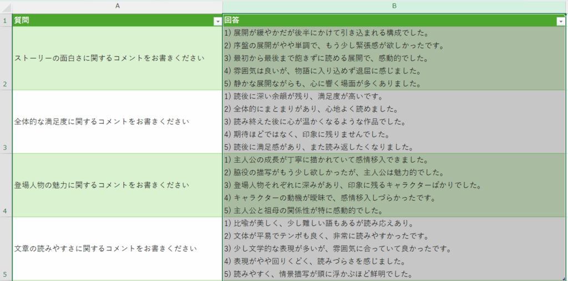Select row 3 via its row number
The width and height of the screenshot is (568, 281).
(6, 122)
